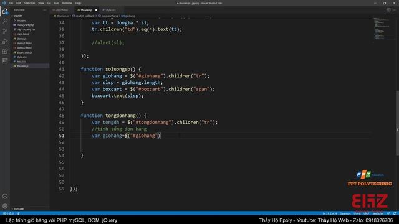
Task: Open the File menu
Action: [x=11, y=3]
